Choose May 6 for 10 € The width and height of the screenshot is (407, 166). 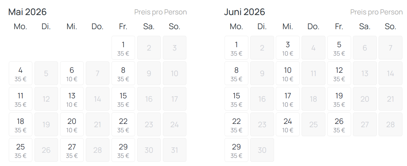(72, 73)
